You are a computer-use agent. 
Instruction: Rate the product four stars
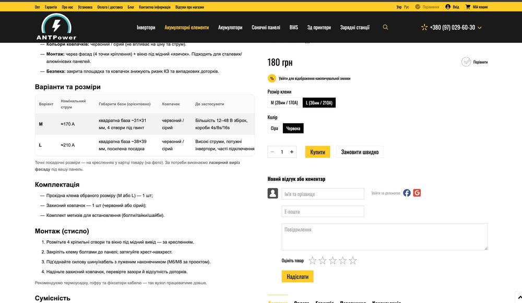pyautogui.click(x=342, y=260)
